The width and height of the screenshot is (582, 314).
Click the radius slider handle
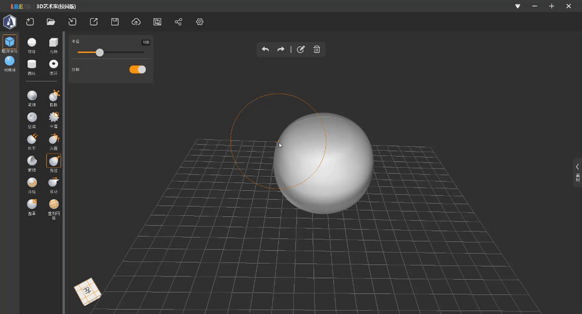(100, 53)
